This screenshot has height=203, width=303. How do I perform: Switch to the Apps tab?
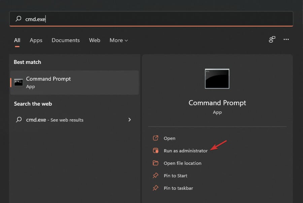pos(36,40)
